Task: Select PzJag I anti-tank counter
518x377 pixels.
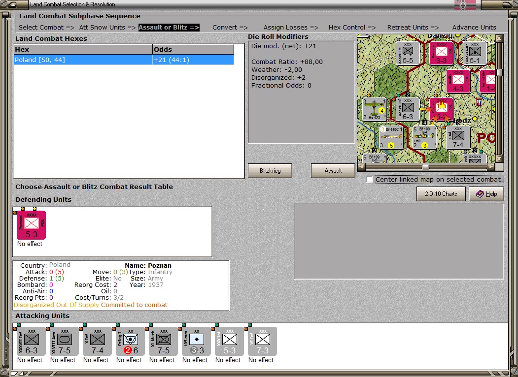Action: click(x=130, y=342)
